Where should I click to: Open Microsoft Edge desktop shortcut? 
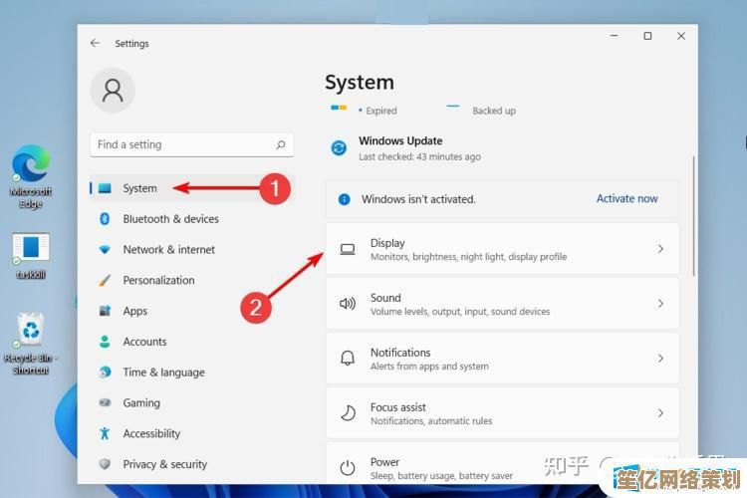pos(31,165)
